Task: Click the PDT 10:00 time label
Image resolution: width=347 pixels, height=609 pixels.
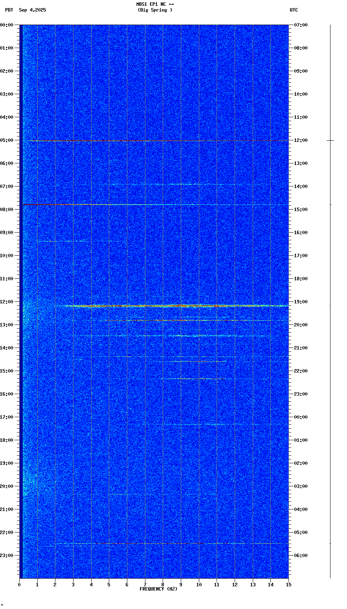Action: (x=7, y=256)
